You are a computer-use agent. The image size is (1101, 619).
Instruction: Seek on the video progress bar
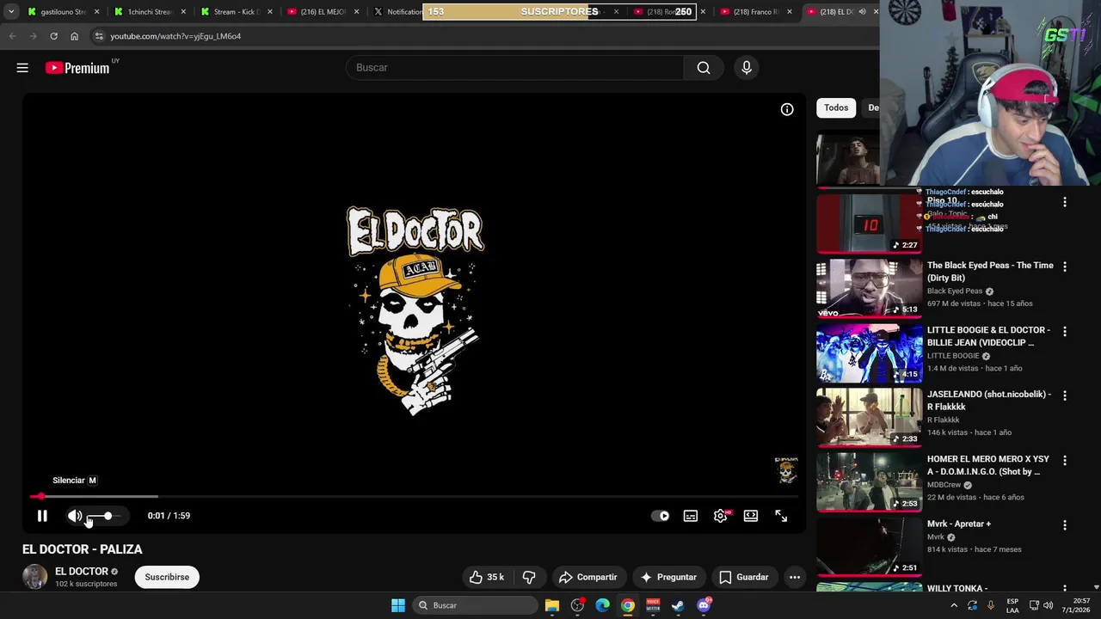point(415,496)
